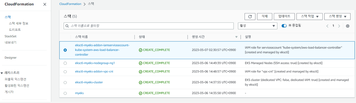This screenshot has width=356, height=103.
Task: Select radio for eksctl-myeks-cluster stack
Action: (65, 82)
